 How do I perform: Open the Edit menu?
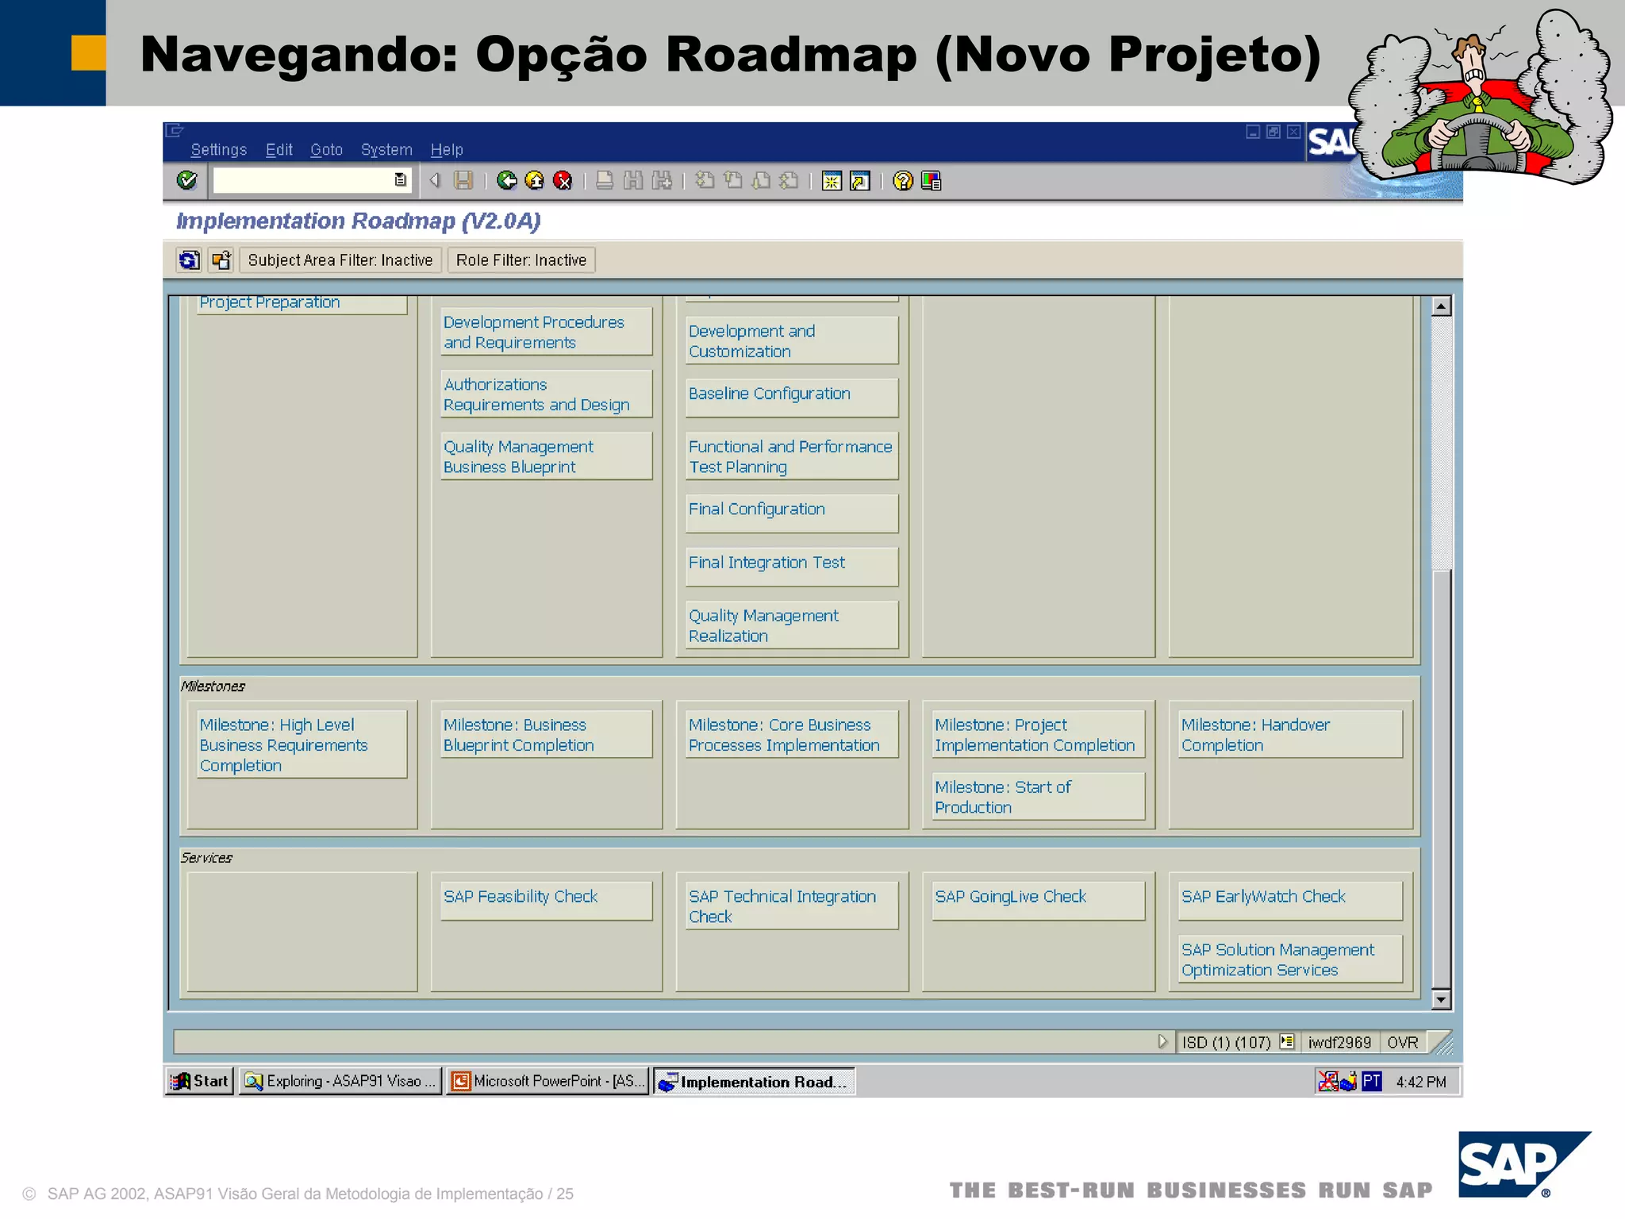[279, 150]
